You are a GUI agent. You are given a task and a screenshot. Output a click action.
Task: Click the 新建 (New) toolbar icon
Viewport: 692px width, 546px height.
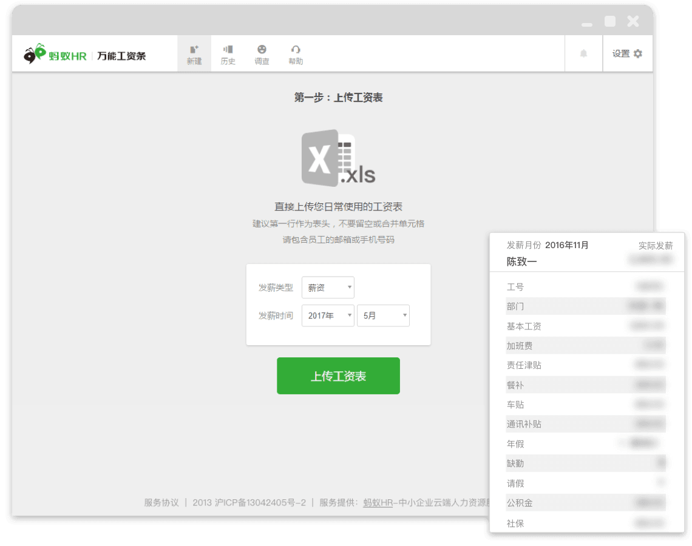tap(194, 53)
